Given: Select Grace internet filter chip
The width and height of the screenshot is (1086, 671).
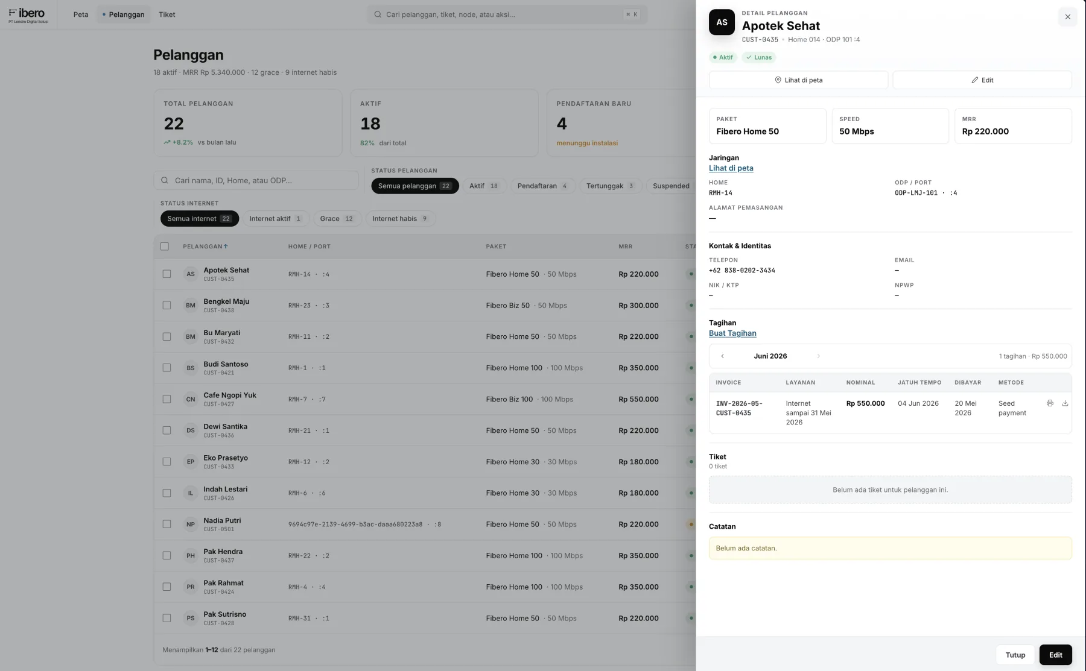Looking at the screenshot, I should (337, 219).
